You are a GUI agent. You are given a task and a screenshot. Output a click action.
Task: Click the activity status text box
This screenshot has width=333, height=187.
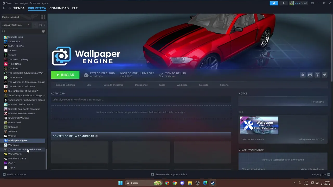141,99
